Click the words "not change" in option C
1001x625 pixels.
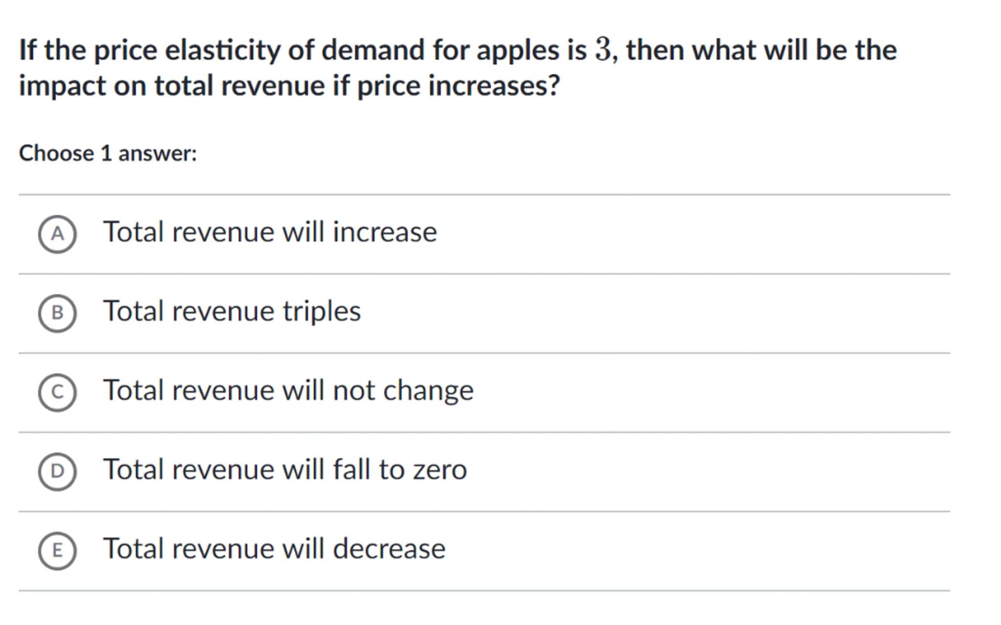[403, 390]
